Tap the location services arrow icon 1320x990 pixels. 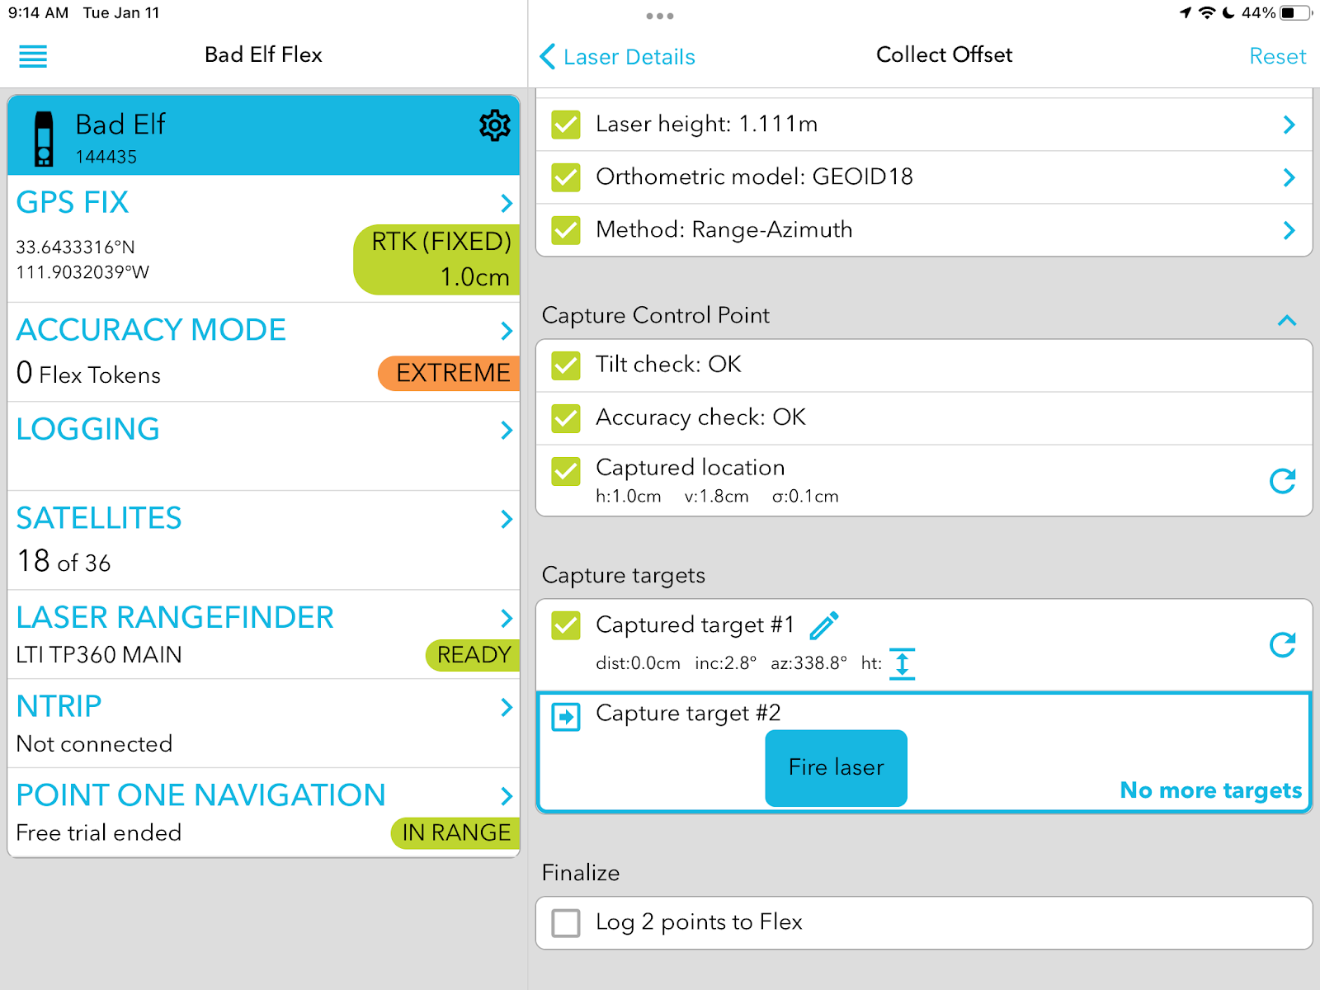[x=1186, y=12]
